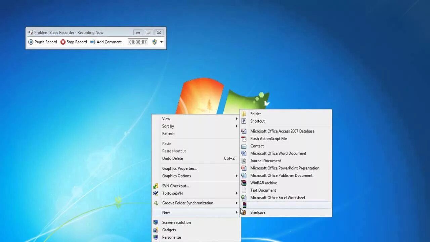
Task: Choose Flash ActionScript File label
Action: pyautogui.click(x=269, y=138)
